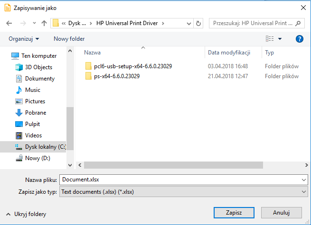Click the Nowy (D:) drive icon
The image size is (311, 225).
[19, 158]
